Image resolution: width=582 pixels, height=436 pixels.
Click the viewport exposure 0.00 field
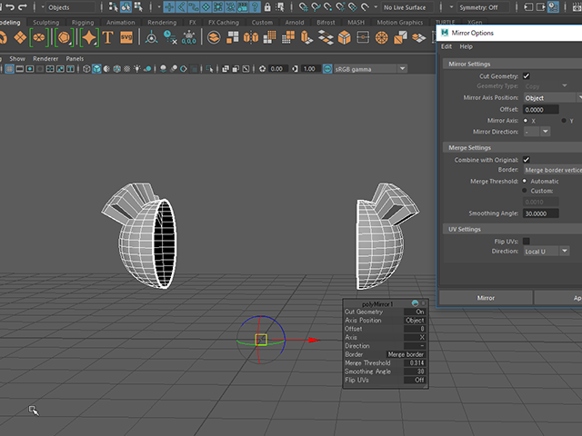[278, 69]
